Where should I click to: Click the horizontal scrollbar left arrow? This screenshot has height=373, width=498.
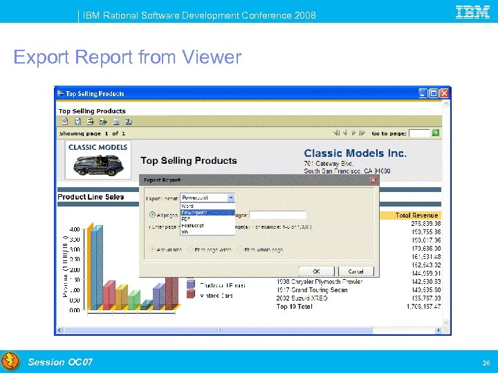click(59, 330)
